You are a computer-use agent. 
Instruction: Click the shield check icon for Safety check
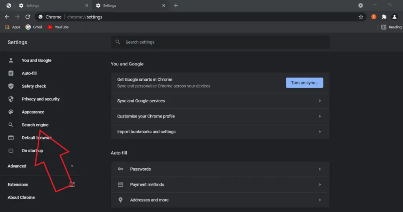click(x=11, y=86)
